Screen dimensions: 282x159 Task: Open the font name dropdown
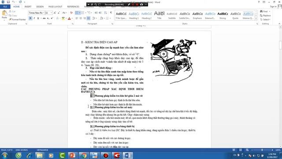coord(44,13)
